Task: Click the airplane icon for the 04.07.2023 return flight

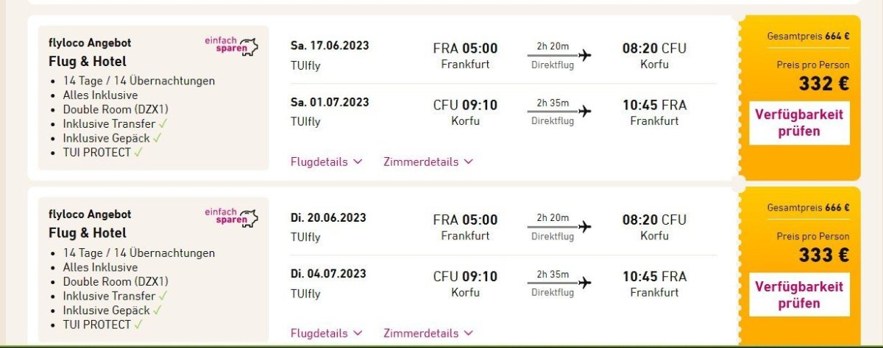Action: (x=585, y=283)
